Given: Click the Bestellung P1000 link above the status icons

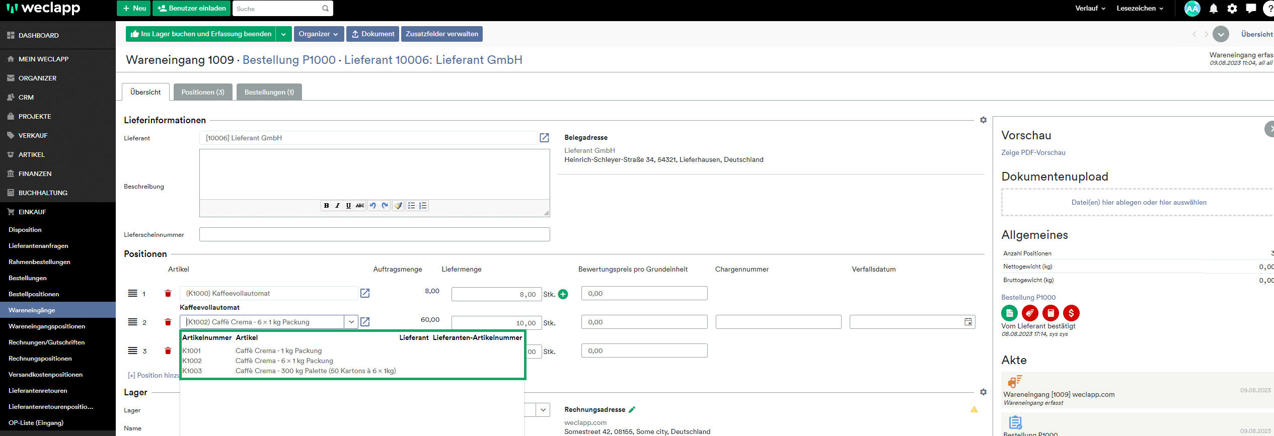Looking at the screenshot, I should [x=1028, y=297].
